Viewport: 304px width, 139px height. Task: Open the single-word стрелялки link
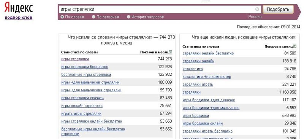(x=192, y=92)
